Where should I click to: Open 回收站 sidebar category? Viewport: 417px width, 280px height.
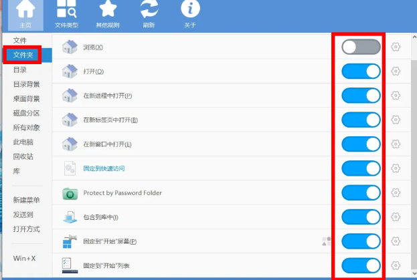23,156
